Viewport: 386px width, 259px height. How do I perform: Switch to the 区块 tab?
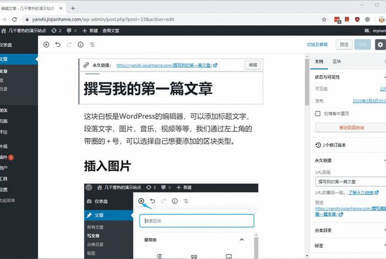[x=337, y=62]
